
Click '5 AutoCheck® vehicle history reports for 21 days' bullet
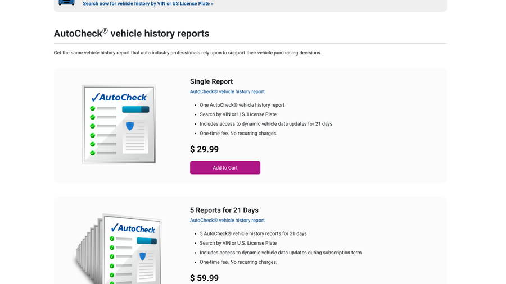[253, 234]
